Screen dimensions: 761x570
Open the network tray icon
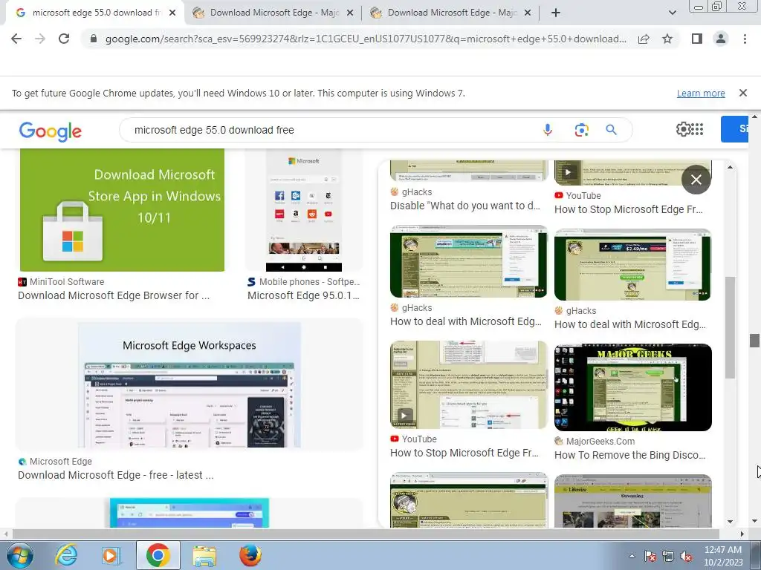pyautogui.click(x=668, y=556)
